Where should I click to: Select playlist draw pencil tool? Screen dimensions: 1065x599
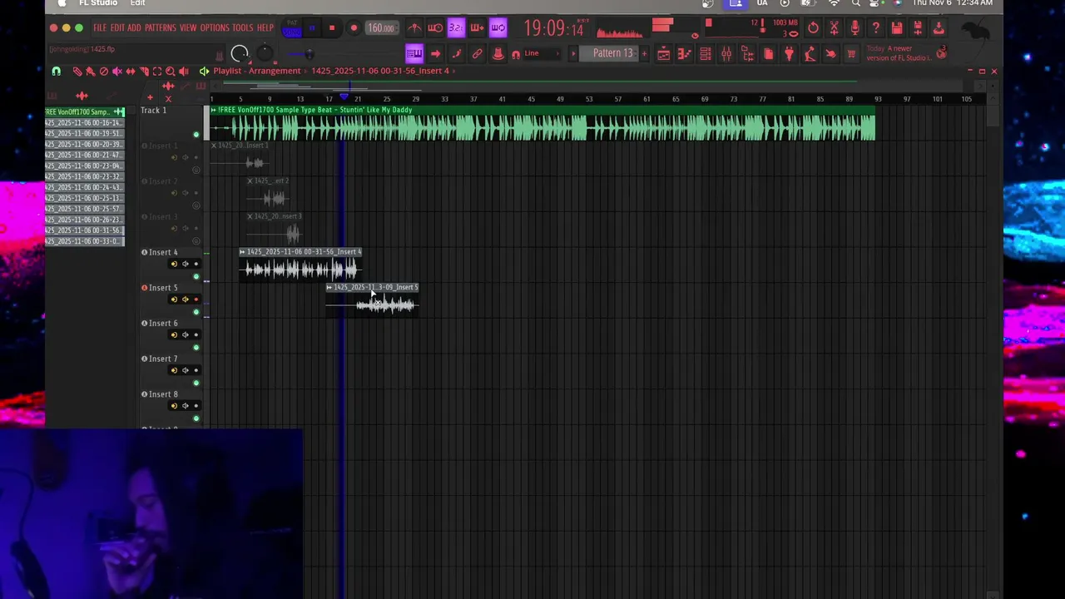pyautogui.click(x=77, y=72)
